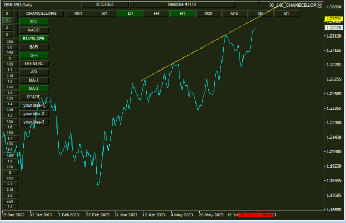Enable the TREND/C button
346x223 pixels.
[34, 63]
